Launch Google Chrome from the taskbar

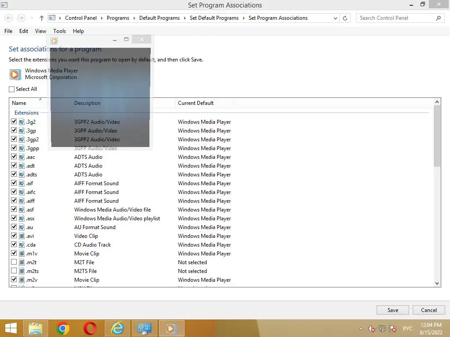coord(63,328)
